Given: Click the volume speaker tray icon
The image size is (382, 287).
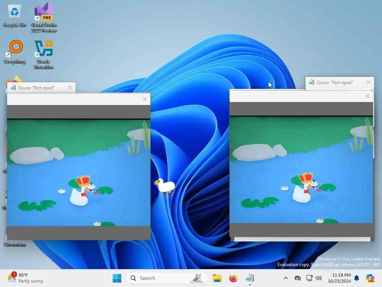Looking at the screenshot, I should [319, 278].
